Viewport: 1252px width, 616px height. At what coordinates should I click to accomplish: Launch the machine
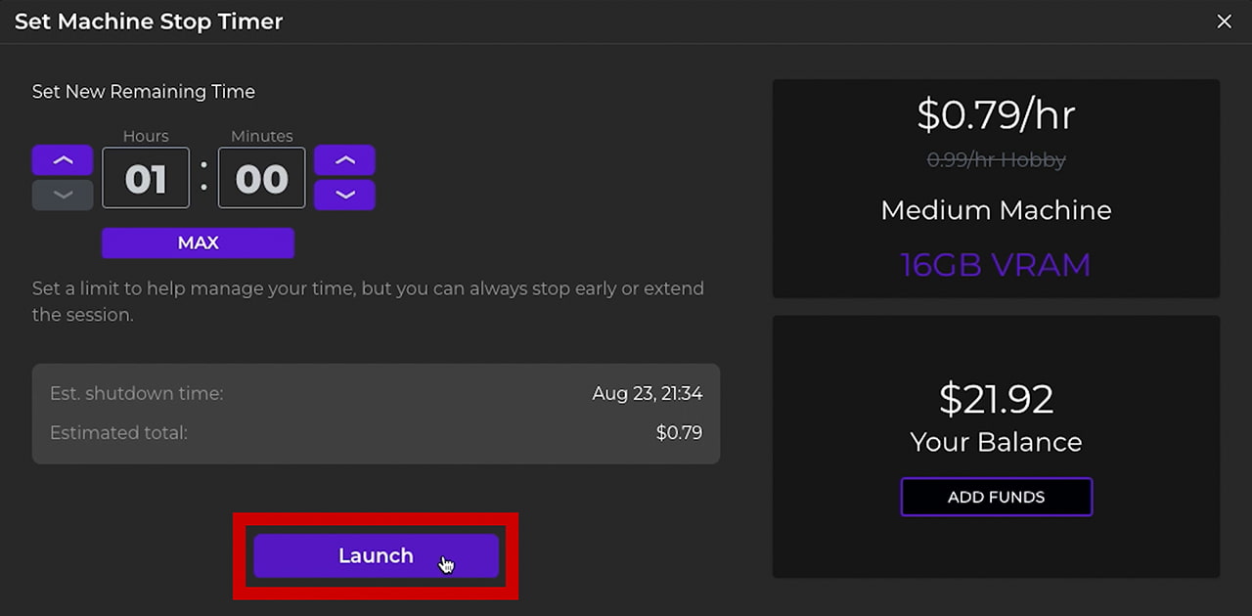pos(376,555)
